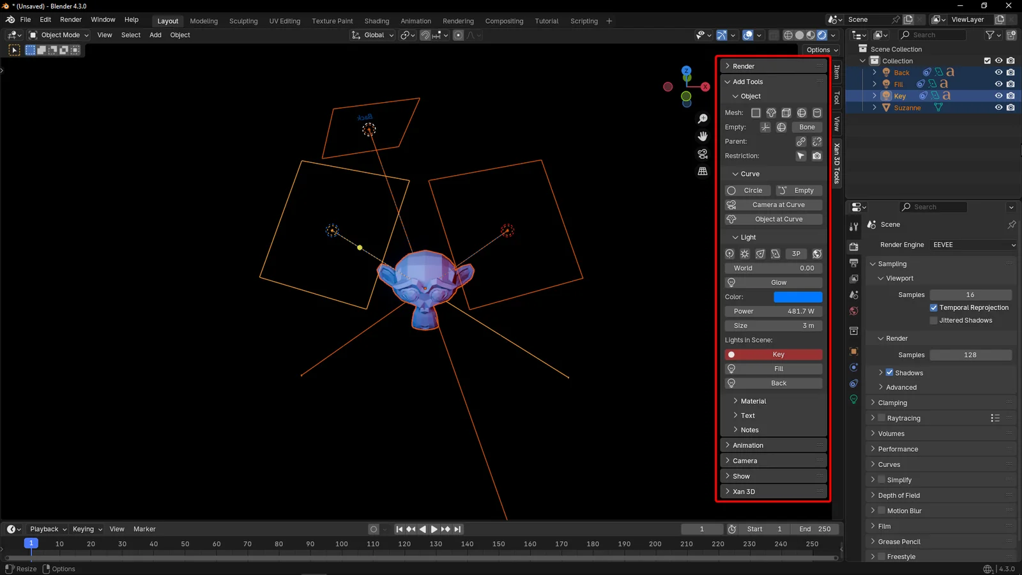Click the camera view icon in viewport sidebar
The width and height of the screenshot is (1022, 575).
[703, 153]
